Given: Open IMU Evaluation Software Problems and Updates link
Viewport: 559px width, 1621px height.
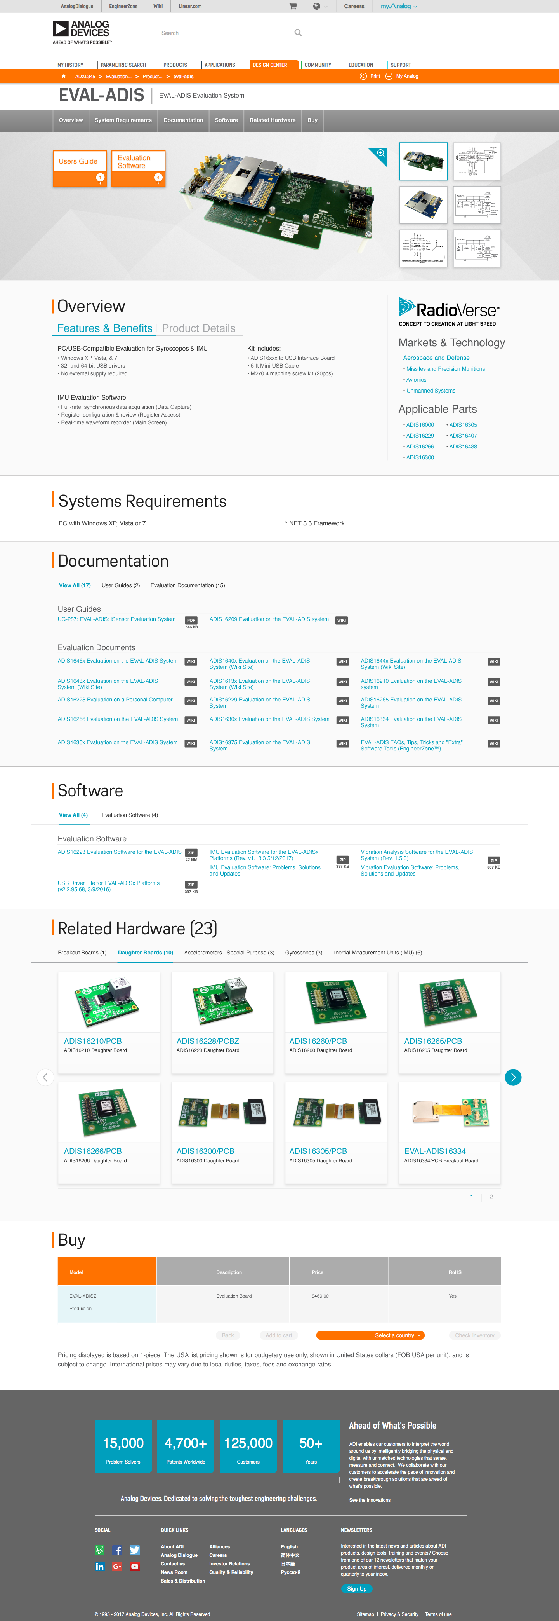Looking at the screenshot, I should tap(265, 870).
